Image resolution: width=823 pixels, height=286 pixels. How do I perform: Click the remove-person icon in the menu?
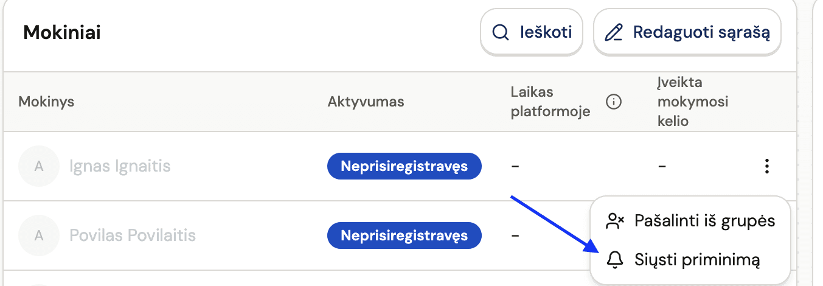coord(615,221)
